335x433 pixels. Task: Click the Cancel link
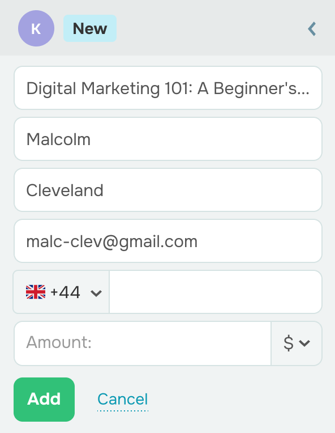tap(123, 400)
